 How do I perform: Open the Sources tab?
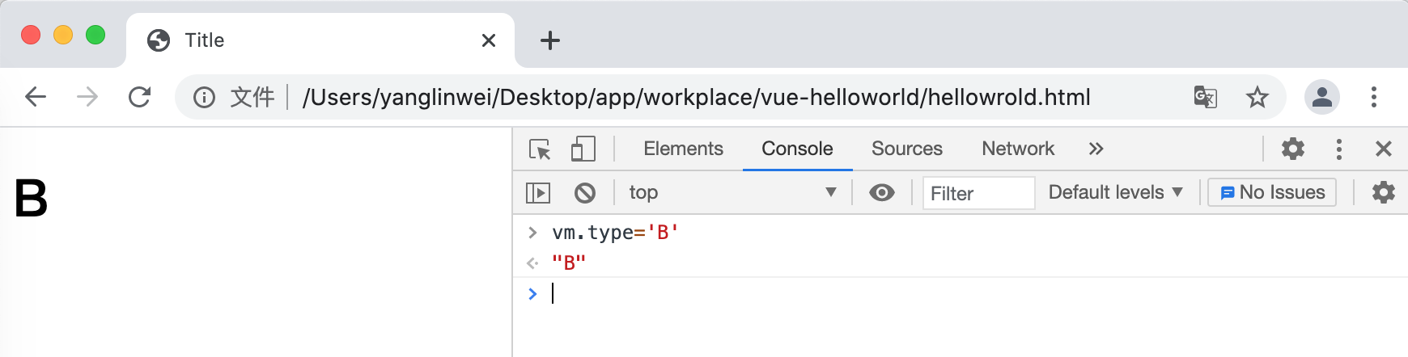[x=906, y=149]
